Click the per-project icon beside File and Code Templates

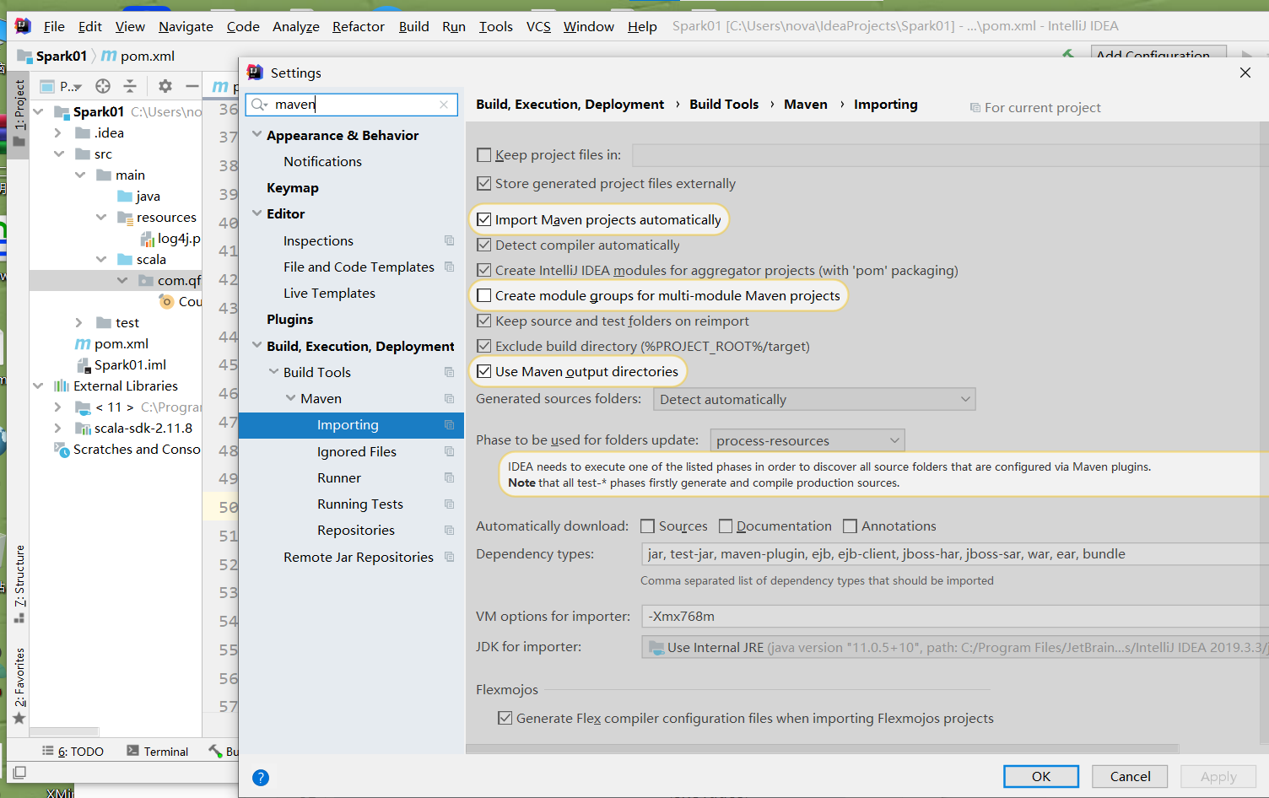click(450, 267)
